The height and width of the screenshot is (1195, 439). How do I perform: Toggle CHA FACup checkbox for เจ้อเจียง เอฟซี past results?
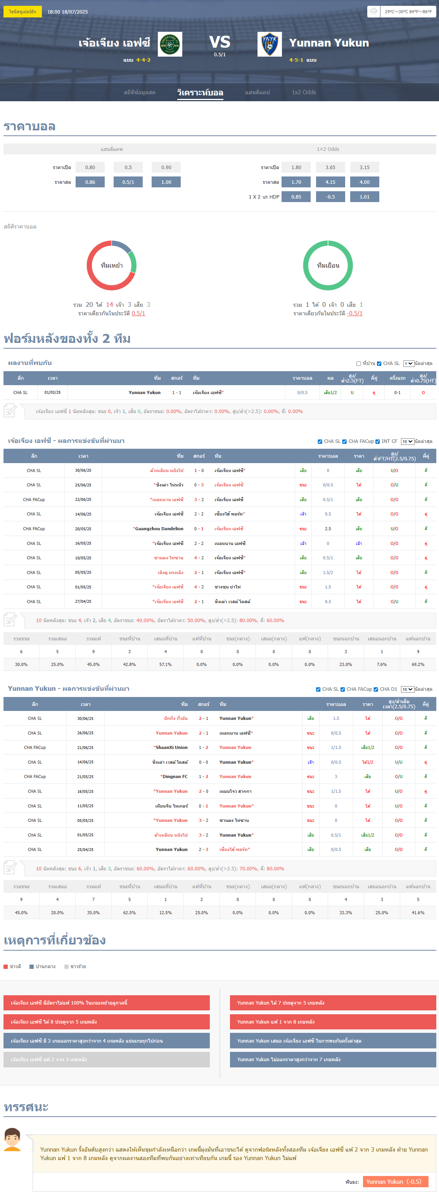pyautogui.click(x=344, y=442)
